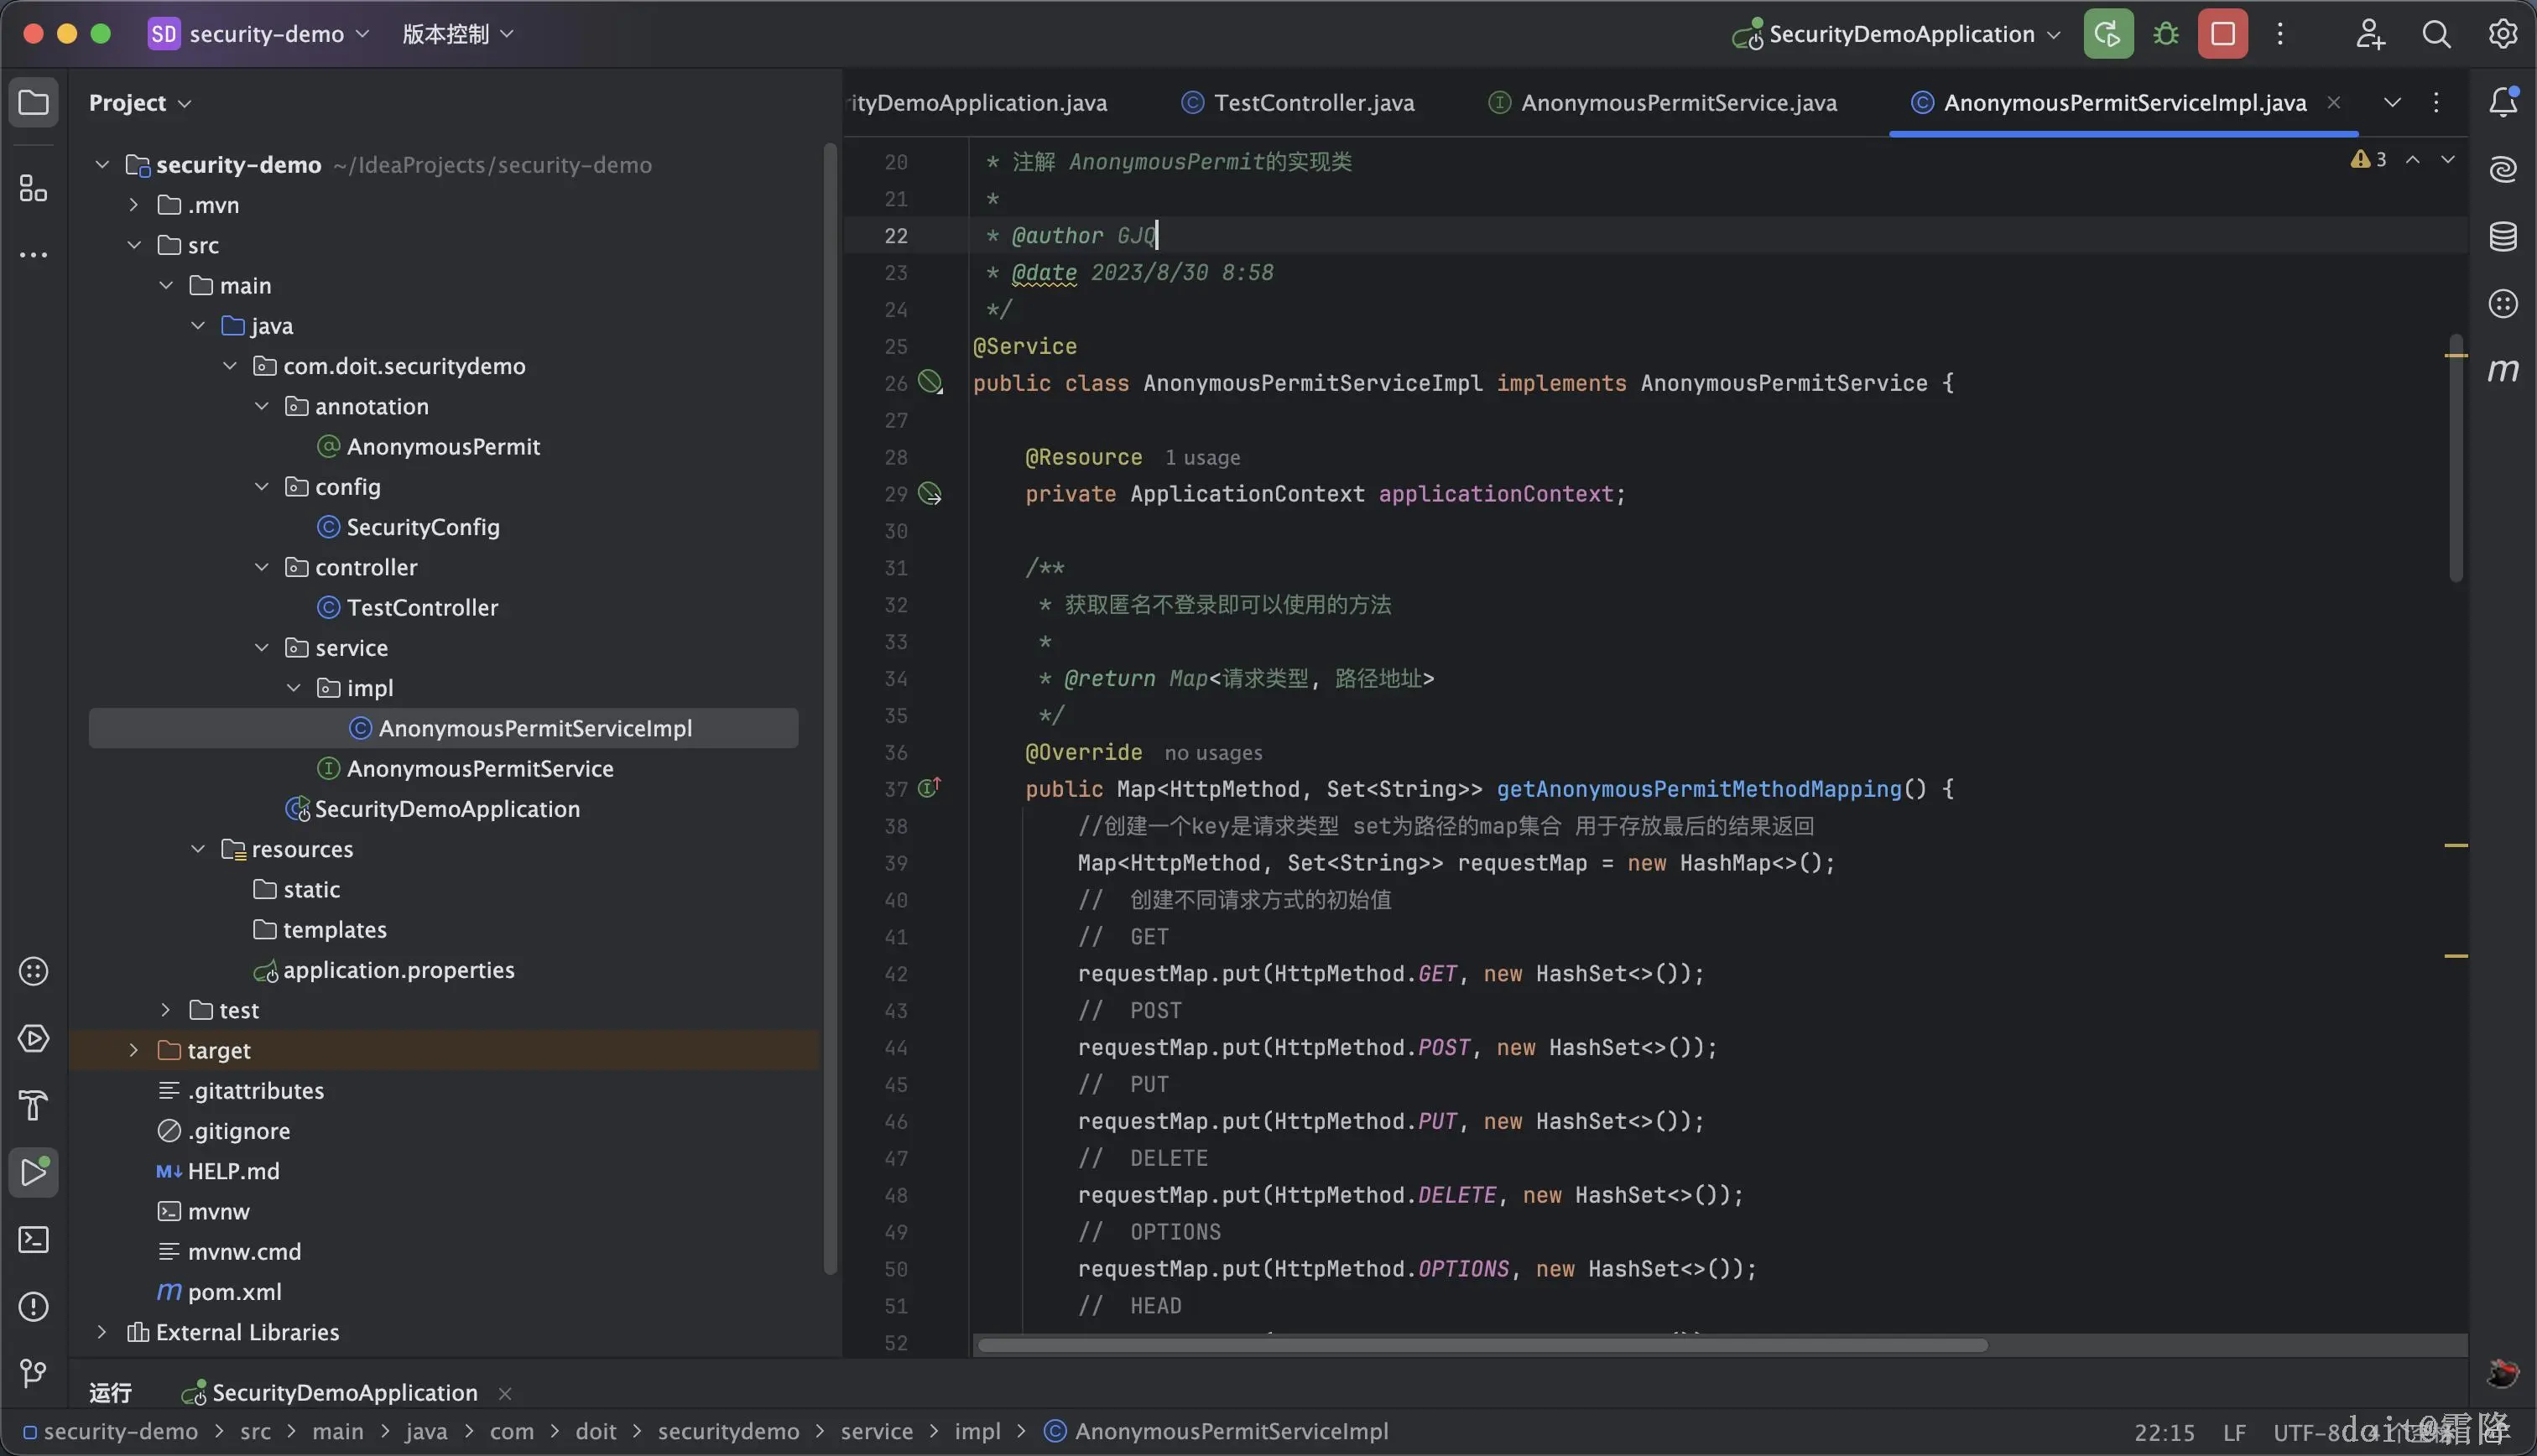Screen dimensions: 2537x1456
Task: Toggle the Run tool window button
Action: click(33, 1172)
